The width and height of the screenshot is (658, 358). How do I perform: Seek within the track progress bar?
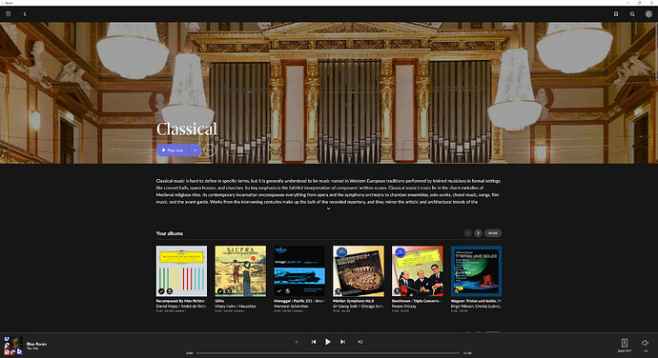(x=328, y=353)
